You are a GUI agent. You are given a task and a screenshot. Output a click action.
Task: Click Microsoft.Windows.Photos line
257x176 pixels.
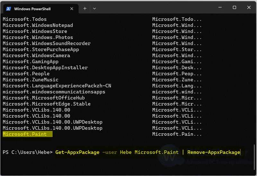click(38, 37)
